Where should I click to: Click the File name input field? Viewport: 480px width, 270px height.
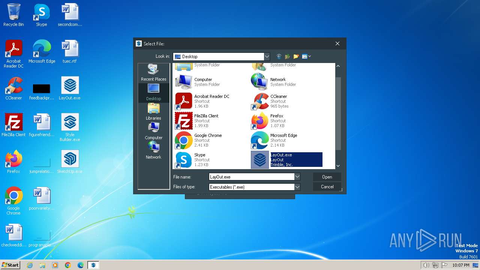(252, 177)
